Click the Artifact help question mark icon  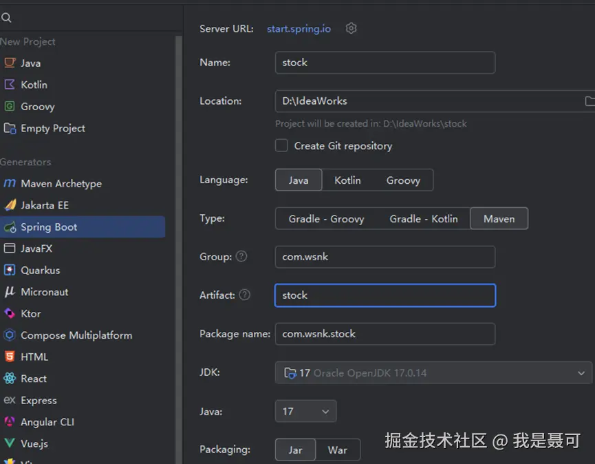tap(244, 295)
